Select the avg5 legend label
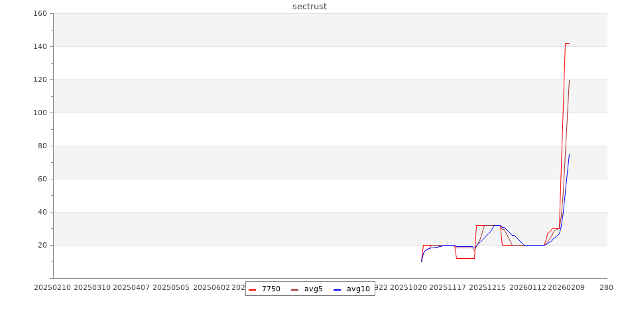 (313, 289)
